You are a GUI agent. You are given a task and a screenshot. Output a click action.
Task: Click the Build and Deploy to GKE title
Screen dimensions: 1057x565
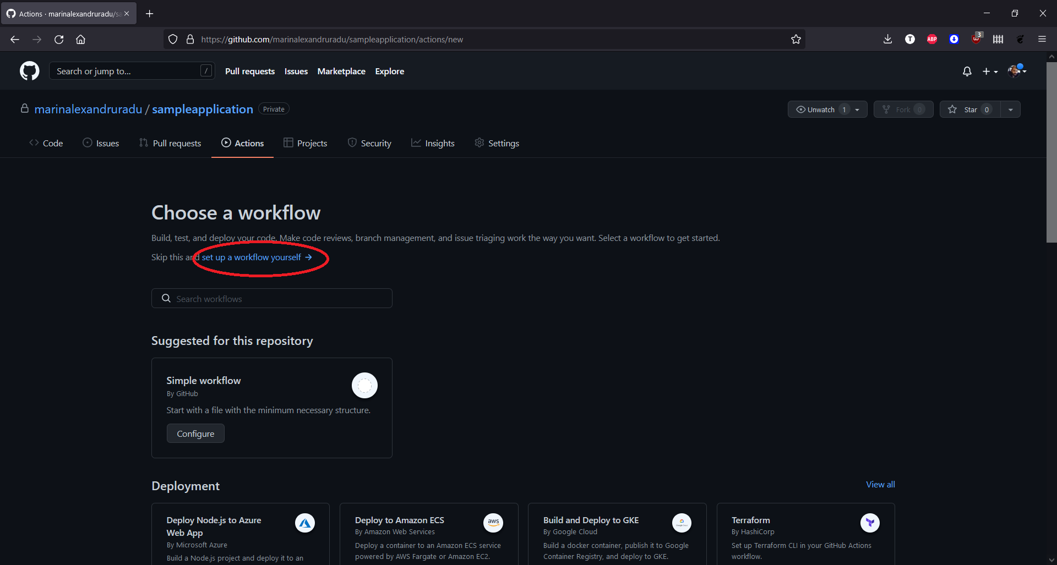pyautogui.click(x=591, y=520)
